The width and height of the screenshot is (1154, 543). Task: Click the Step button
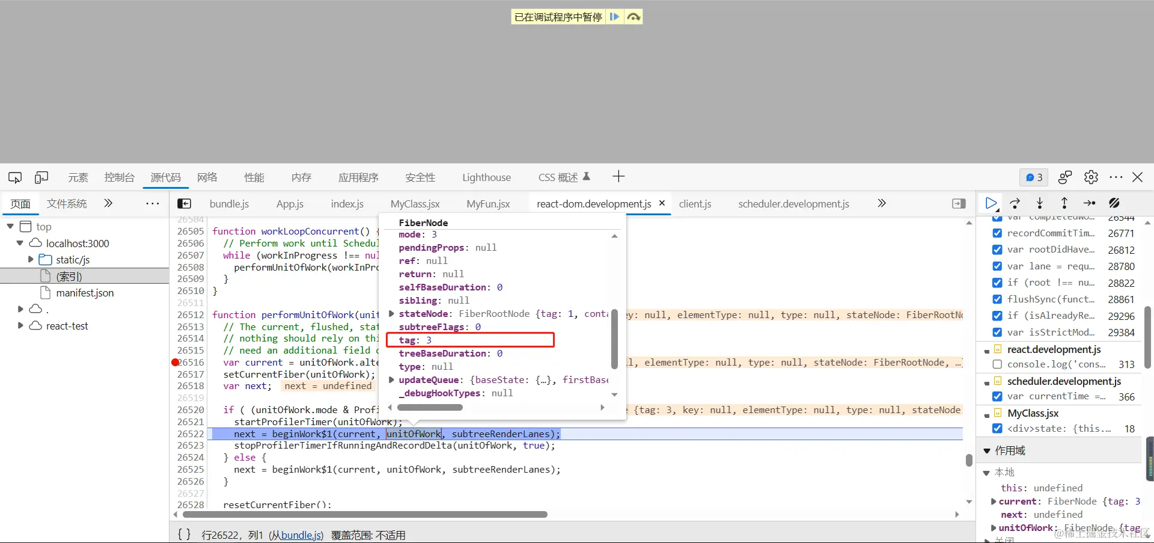pyautogui.click(x=1089, y=203)
